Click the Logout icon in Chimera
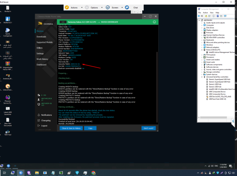Screen dimensions: 237x176 point(39,126)
